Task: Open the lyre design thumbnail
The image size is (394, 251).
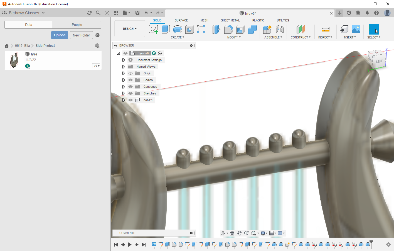Action: click(14, 60)
